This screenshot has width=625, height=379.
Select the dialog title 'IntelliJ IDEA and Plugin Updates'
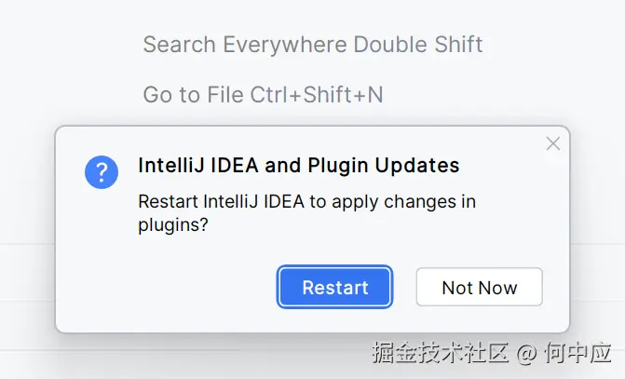[298, 166]
